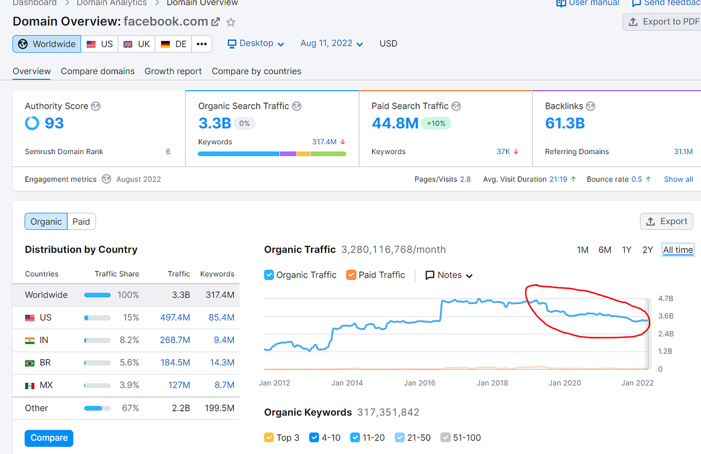Viewport: 701px width, 454px height.
Task: Set chart range to 1M
Action: click(583, 250)
